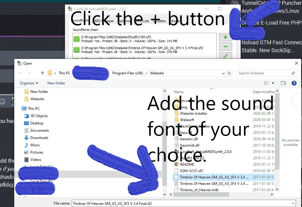Click navigation pane scroll down arrow
The width and height of the screenshot is (302, 207).
pyautogui.click(x=164, y=195)
